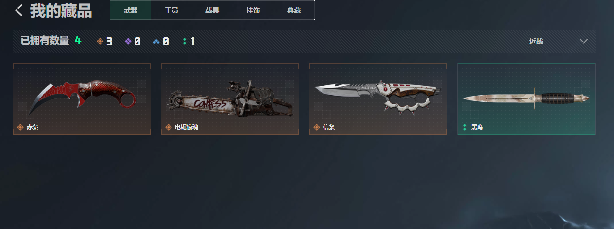Expand the 近战 filter chevron

pyautogui.click(x=584, y=41)
